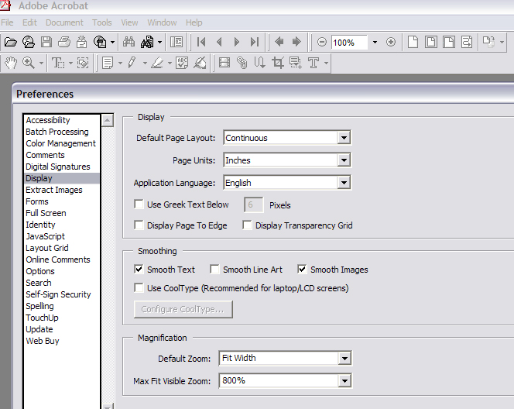The image size is (514, 409).
Task: Click the Go to Previous View arrow
Action: tap(279, 42)
